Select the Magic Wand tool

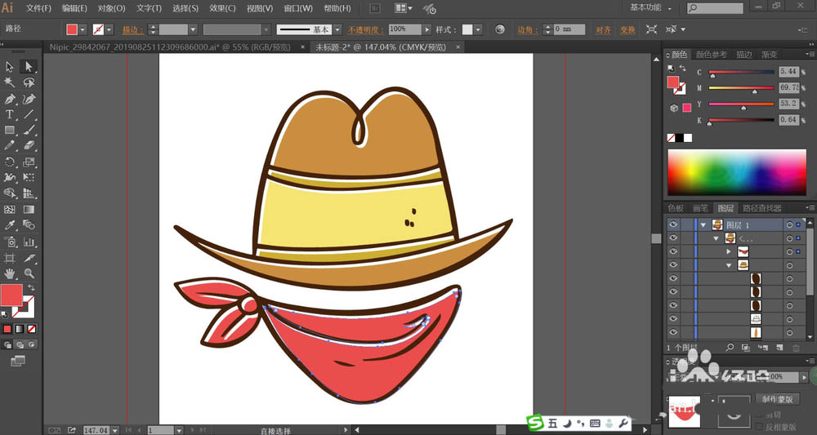pyautogui.click(x=10, y=82)
